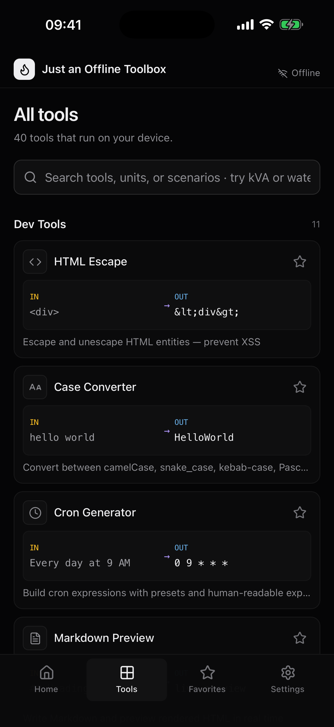This screenshot has width=334, height=727.
Task: Click the '0 9 * * *' output
Action: click(x=201, y=563)
